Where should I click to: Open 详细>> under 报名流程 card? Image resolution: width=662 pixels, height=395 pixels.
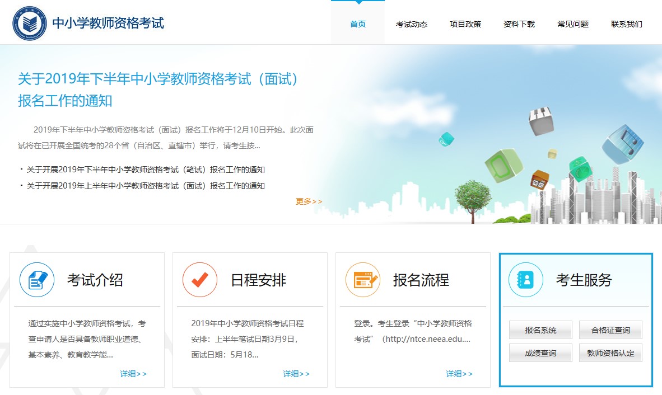point(459,374)
